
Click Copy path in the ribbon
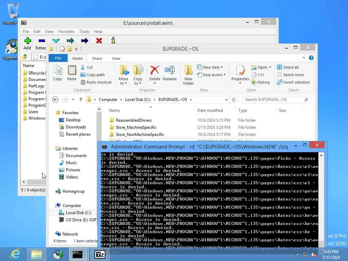point(92,75)
